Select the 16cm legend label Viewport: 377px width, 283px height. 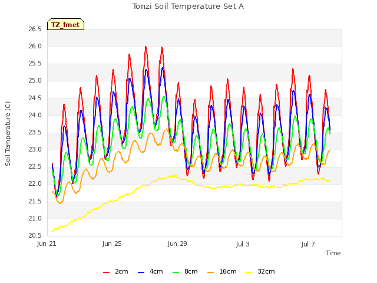coord(228,271)
